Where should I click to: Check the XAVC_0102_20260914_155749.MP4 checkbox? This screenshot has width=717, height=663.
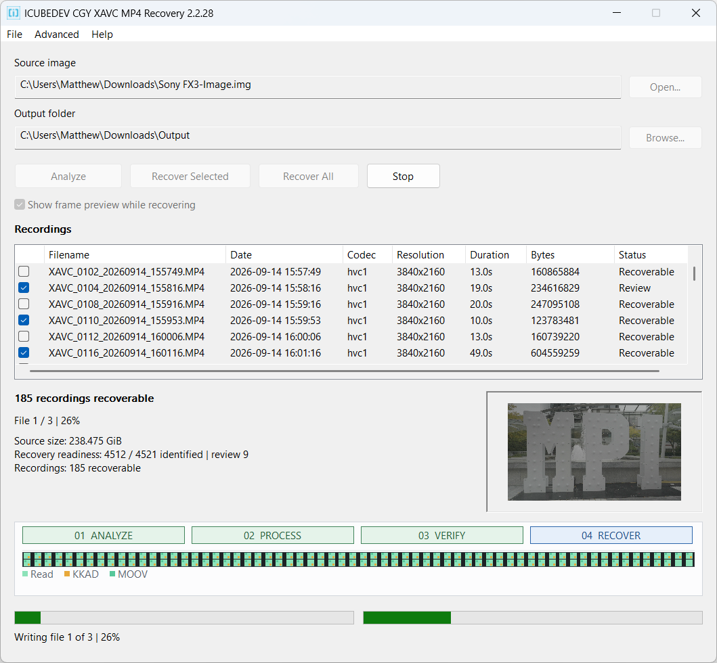[x=24, y=271]
